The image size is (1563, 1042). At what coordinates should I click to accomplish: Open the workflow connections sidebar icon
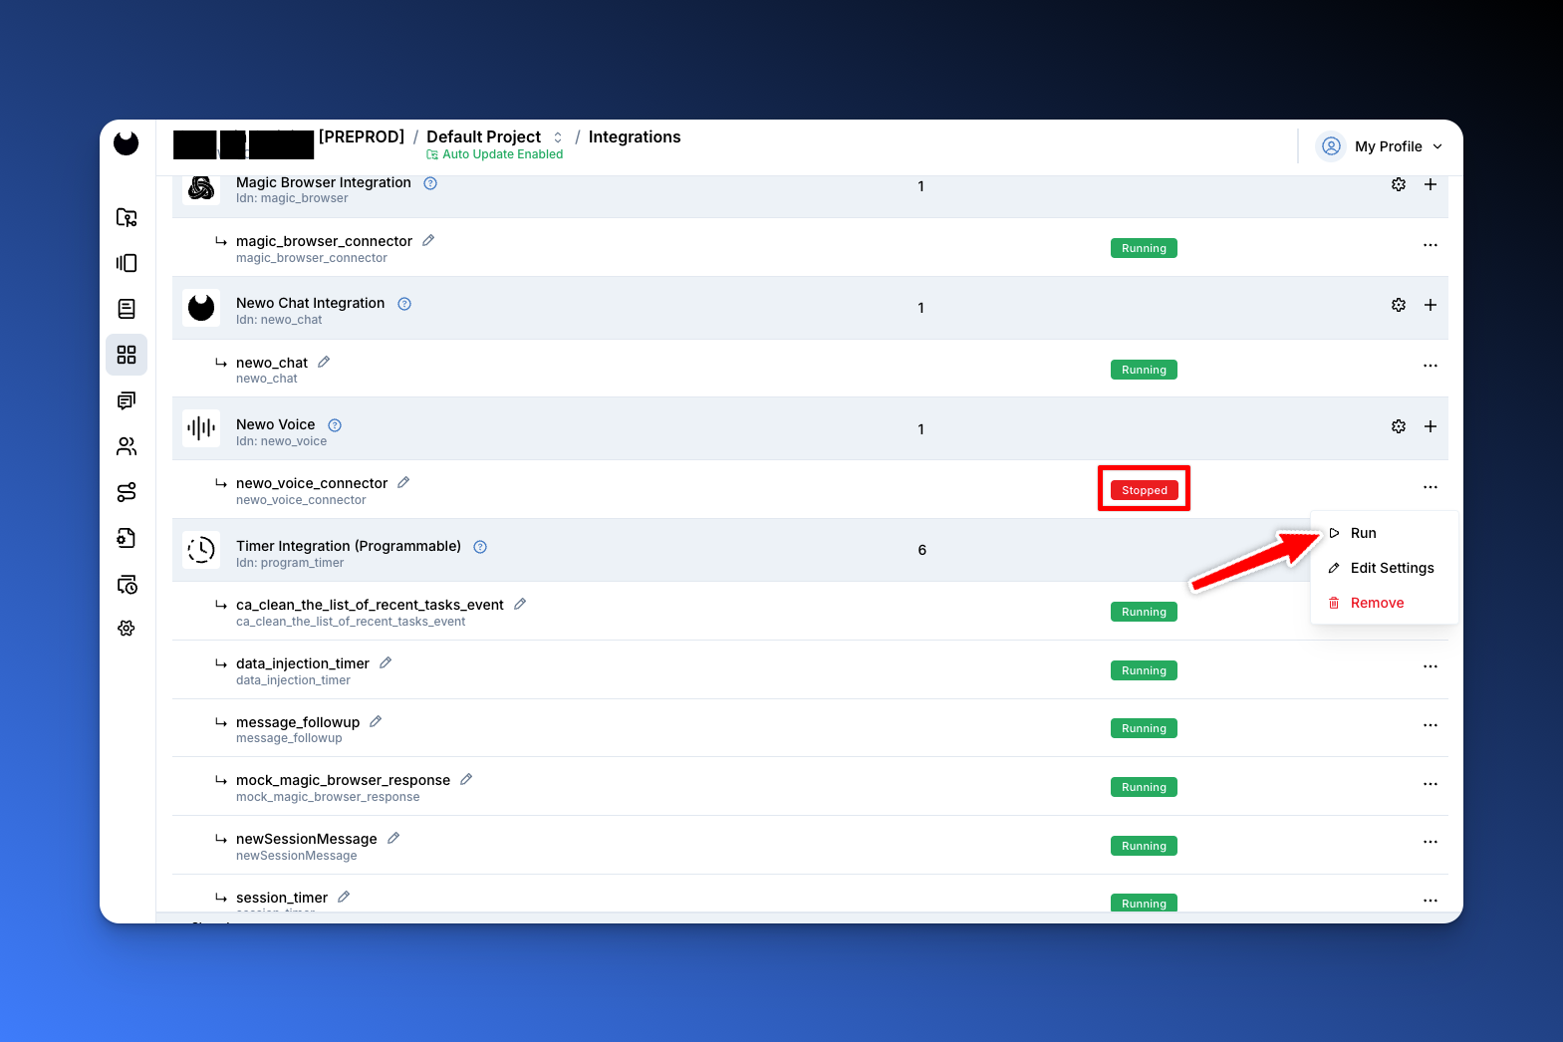point(127,492)
